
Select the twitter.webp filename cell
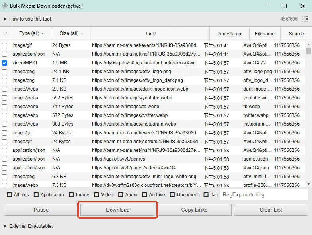pos(255,115)
